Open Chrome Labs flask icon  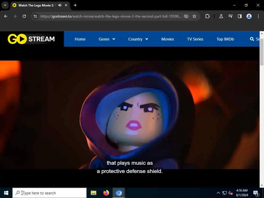pyautogui.click(x=221, y=16)
